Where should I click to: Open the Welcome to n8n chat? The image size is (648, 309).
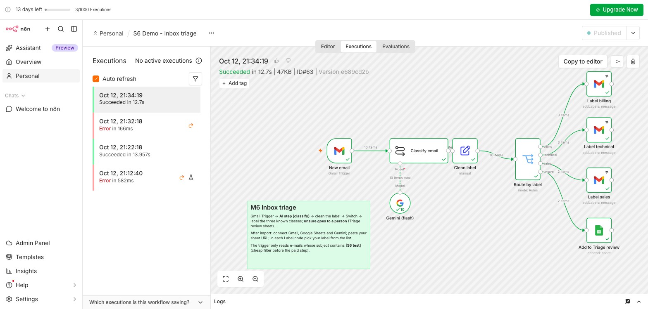coord(41,109)
